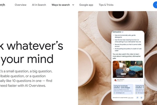Open Caring for handmade ceramics ezme card
157x105 pixels.
point(123,89)
